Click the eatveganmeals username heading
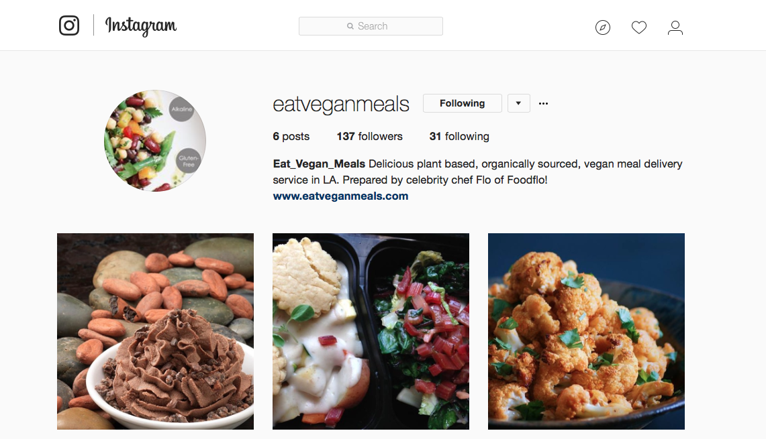Screen dimensions: 766x439 tap(341, 105)
